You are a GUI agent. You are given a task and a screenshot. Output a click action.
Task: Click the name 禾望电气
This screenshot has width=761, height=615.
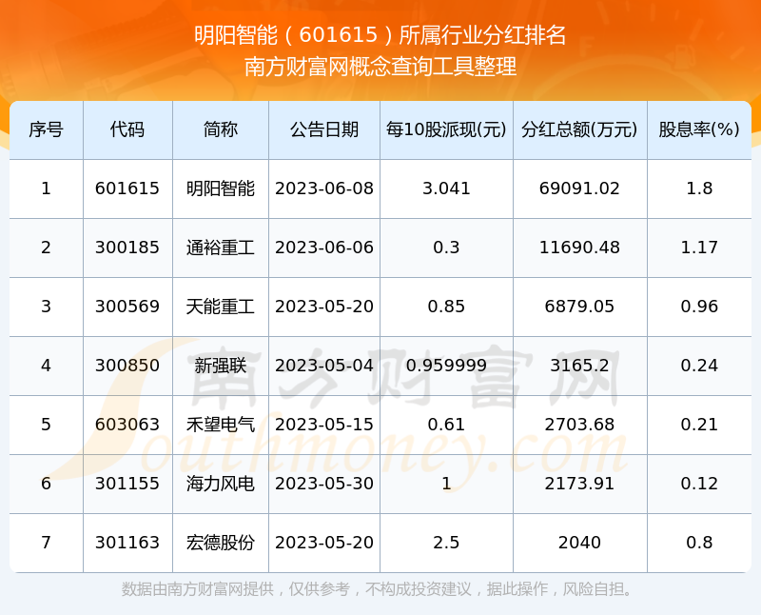pyautogui.click(x=221, y=425)
